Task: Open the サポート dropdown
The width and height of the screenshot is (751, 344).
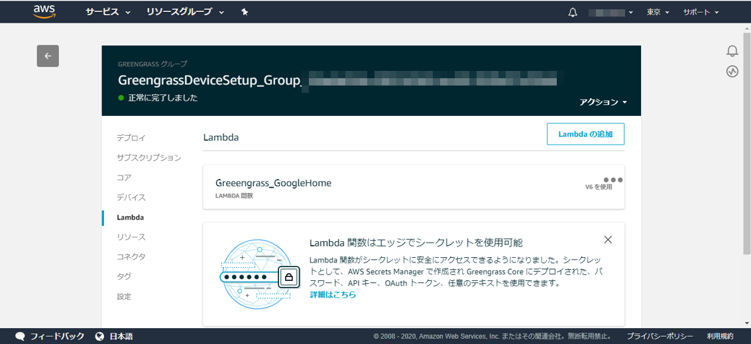Action: coord(701,13)
